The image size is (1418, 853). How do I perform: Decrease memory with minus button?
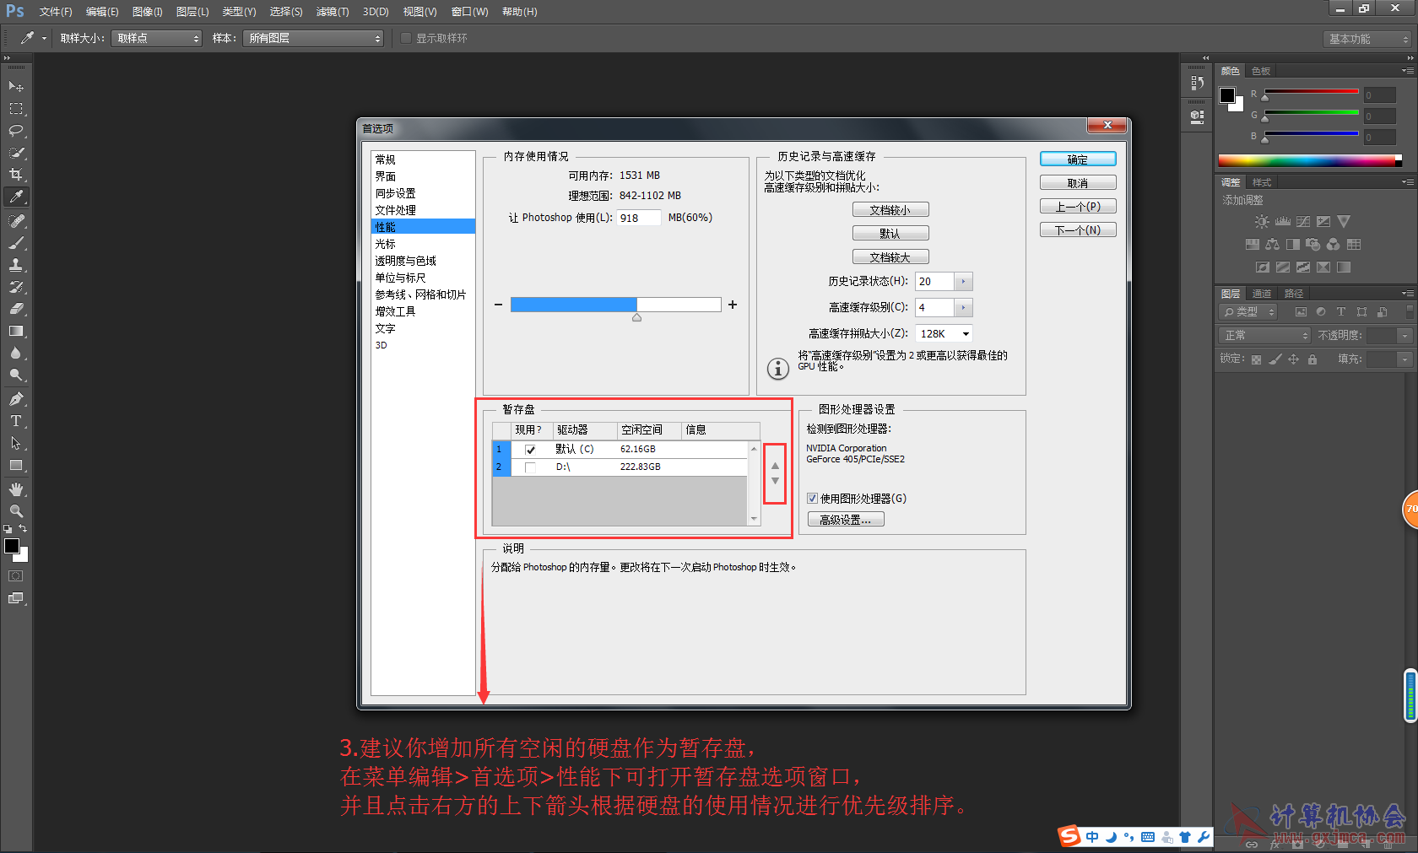[x=498, y=305]
